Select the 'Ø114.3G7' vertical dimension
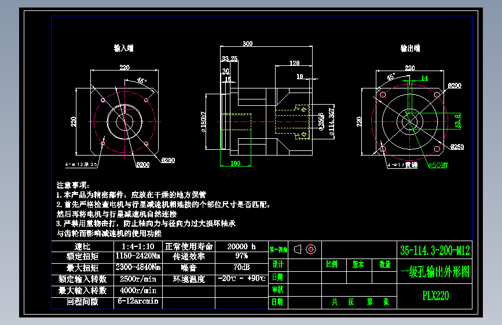The width and height of the screenshot is (502, 325). tap(332, 121)
